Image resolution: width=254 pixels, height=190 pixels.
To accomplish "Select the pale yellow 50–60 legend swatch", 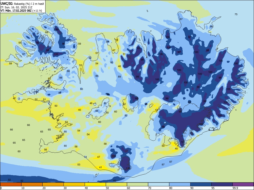I will pyautogui.click(x=116, y=184).
